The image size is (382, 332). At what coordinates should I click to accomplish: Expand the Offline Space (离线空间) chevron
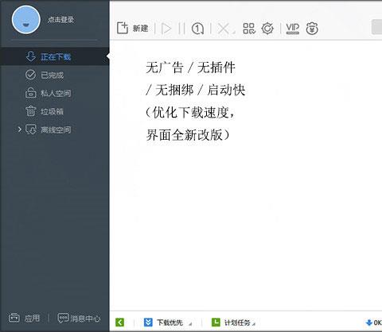point(19,129)
